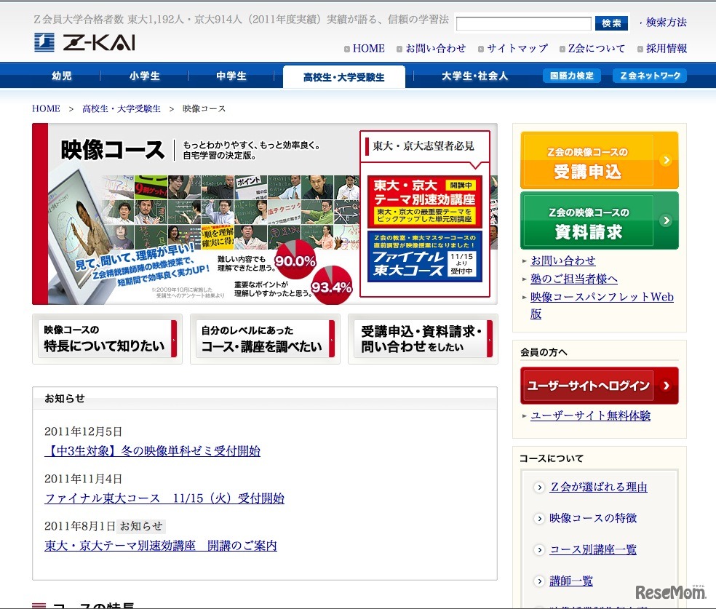Image resolution: width=716 pixels, height=609 pixels.
Task: Click 東大・京大志望者必見 heading
Action: [x=423, y=146]
